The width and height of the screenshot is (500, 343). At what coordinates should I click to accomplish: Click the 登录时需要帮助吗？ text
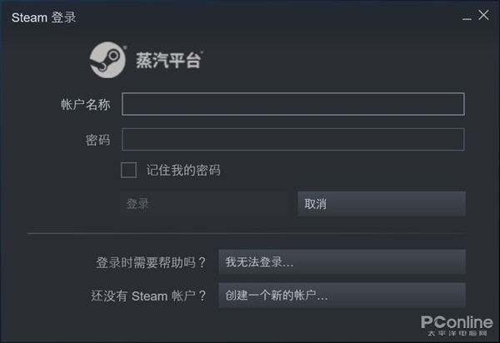pos(151,262)
